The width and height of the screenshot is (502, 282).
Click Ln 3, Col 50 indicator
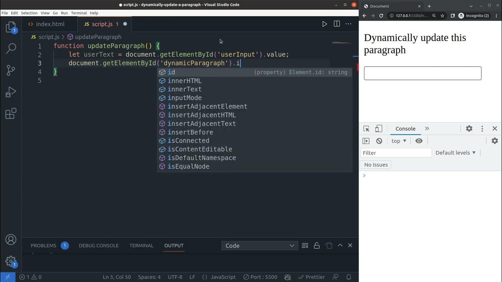[117, 277]
